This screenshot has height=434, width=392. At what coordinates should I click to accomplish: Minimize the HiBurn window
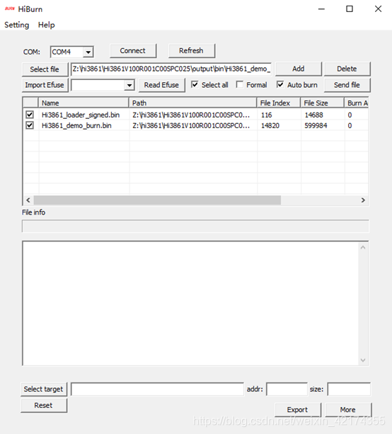321,9
